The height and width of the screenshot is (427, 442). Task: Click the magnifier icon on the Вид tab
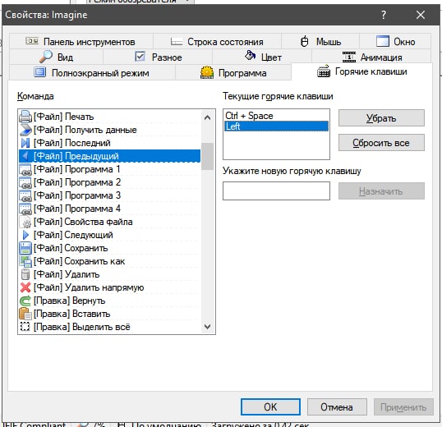[46, 57]
